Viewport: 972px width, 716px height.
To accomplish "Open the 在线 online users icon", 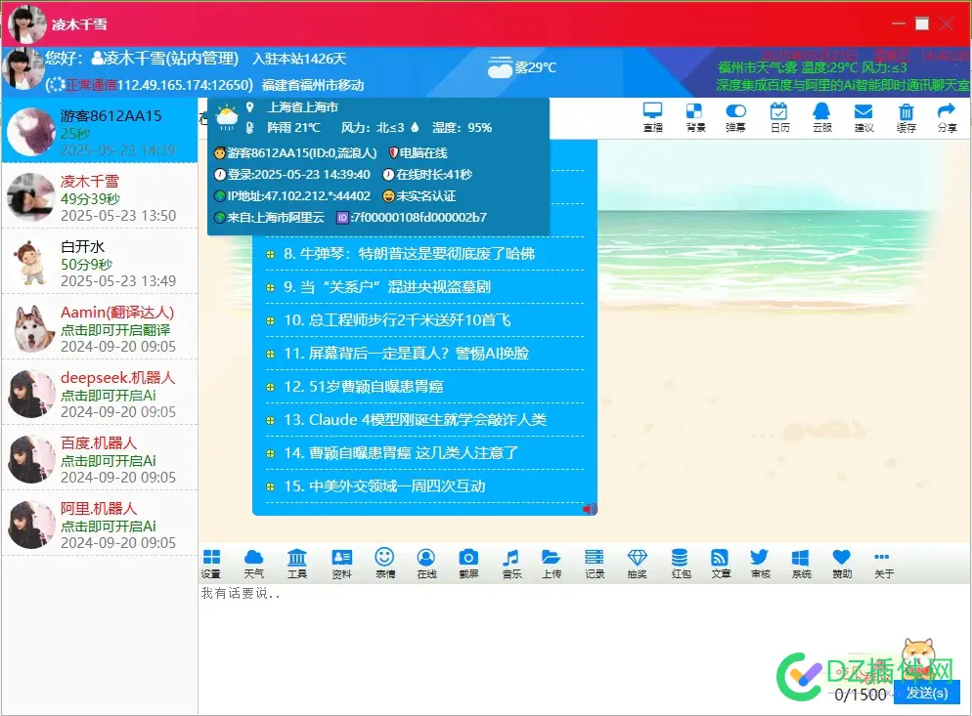I will pos(426,564).
